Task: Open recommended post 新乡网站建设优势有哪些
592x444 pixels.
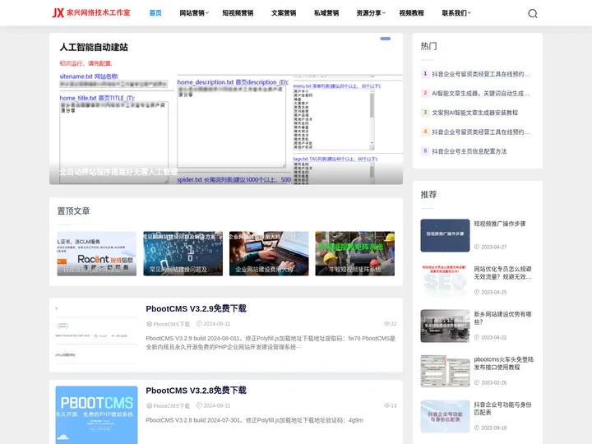Action: pos(503,318)
